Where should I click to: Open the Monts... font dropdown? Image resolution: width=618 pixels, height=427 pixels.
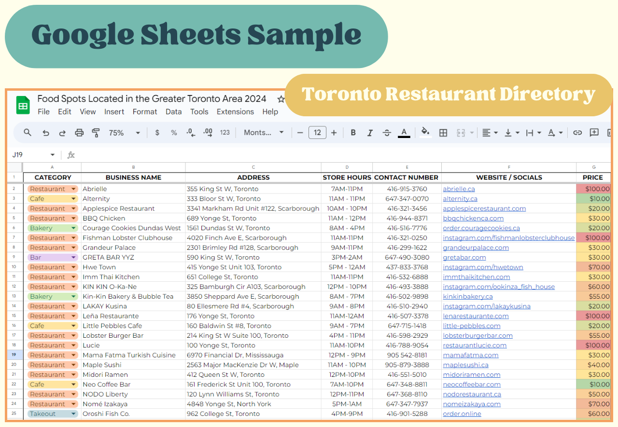[264, 133]
